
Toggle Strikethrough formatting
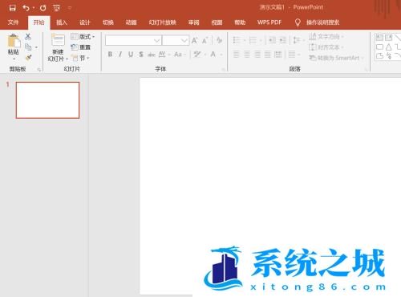click(x=152, y=55)
